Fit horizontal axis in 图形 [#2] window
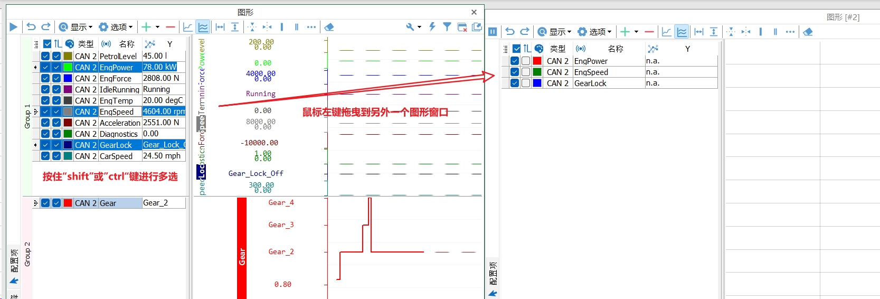 699,32
